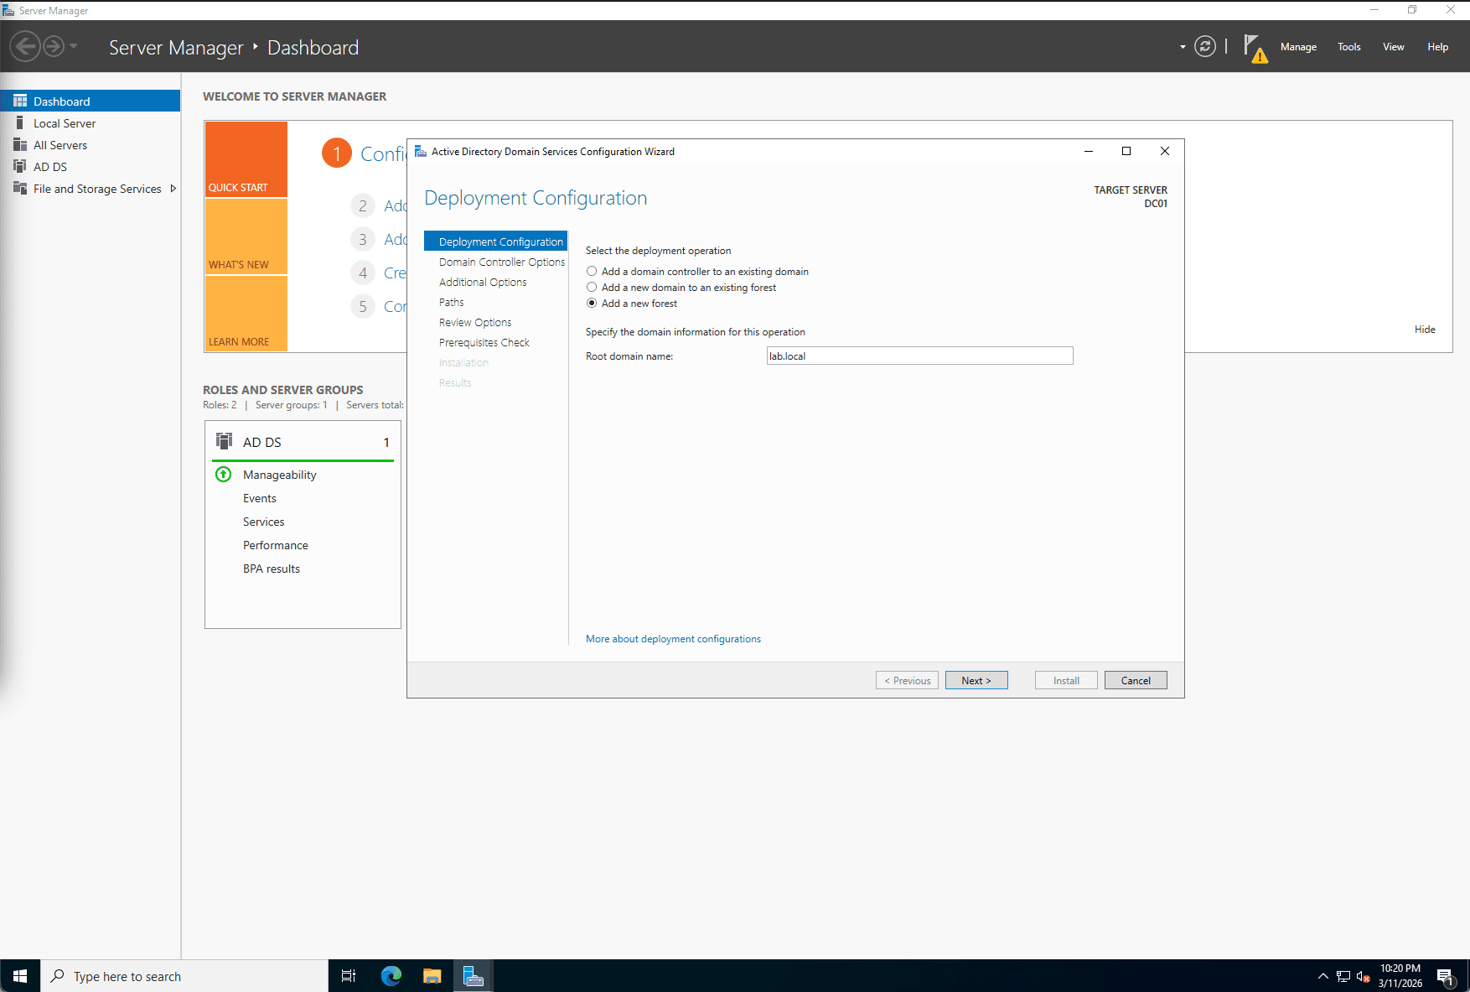The image size is (1470, 992).
Task: Click the green Manageability status icon
Action: (x=224, y=475)
